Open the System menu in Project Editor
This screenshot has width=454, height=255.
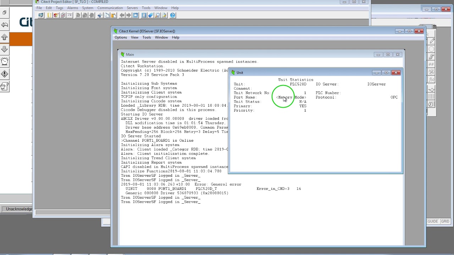88,8
